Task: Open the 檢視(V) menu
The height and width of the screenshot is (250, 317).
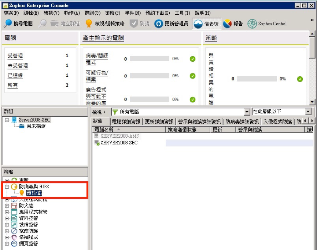Action: click(x=52, y=13)
